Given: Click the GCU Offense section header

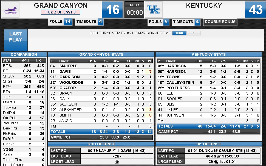Looking at the screenshot, I should pos(101,144).
